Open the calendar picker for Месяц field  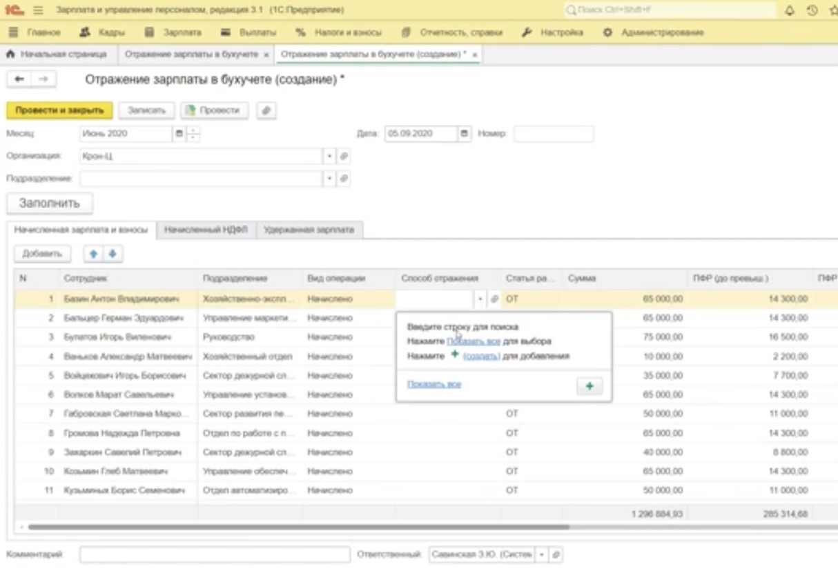(x=180, y=134)
